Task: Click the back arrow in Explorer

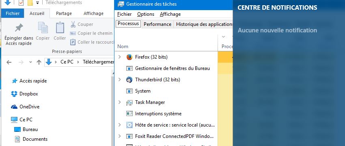Action: click(9, 62)
